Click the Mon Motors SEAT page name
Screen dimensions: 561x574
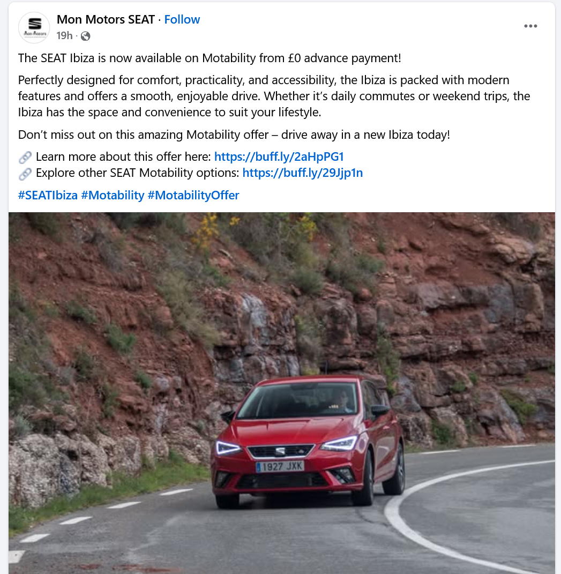(x=106, y=19)
